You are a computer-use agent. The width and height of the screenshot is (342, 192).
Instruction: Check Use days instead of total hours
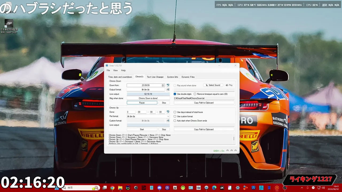(175, 112)
